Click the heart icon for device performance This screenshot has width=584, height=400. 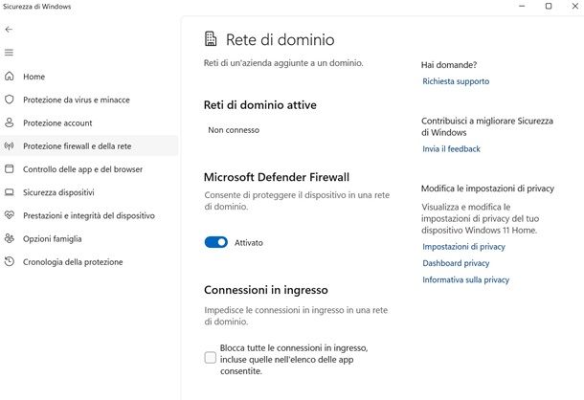tap(10, 215)
